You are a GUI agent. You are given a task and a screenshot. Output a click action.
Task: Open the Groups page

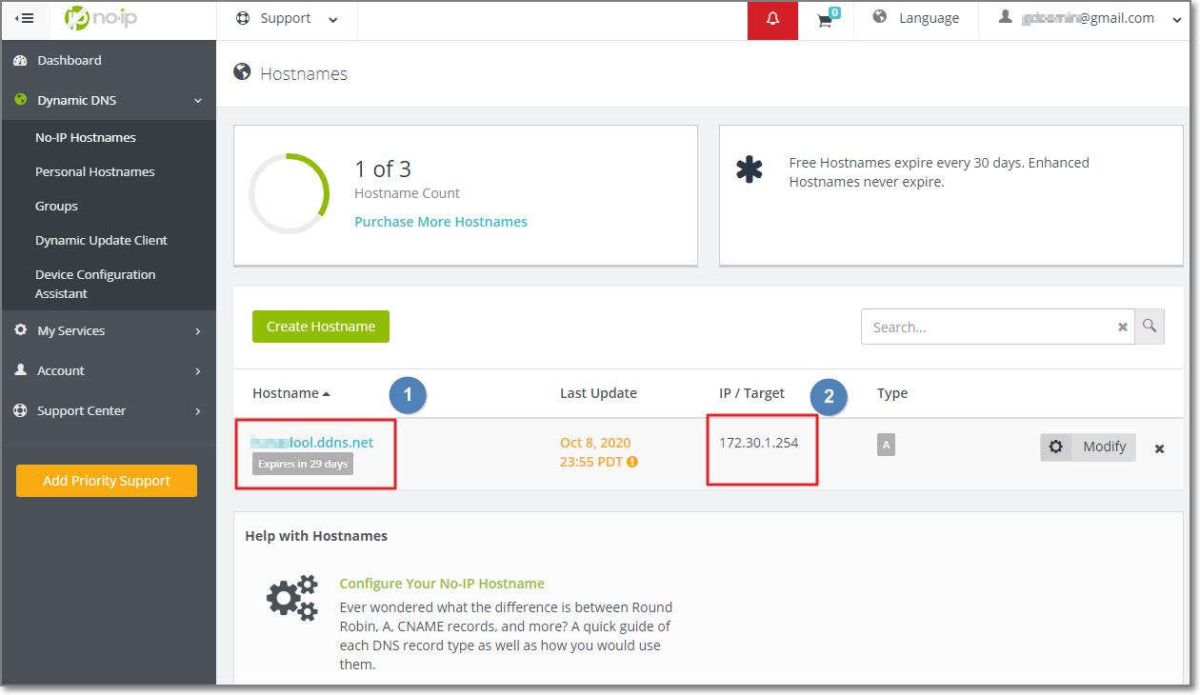pos(56,206)
